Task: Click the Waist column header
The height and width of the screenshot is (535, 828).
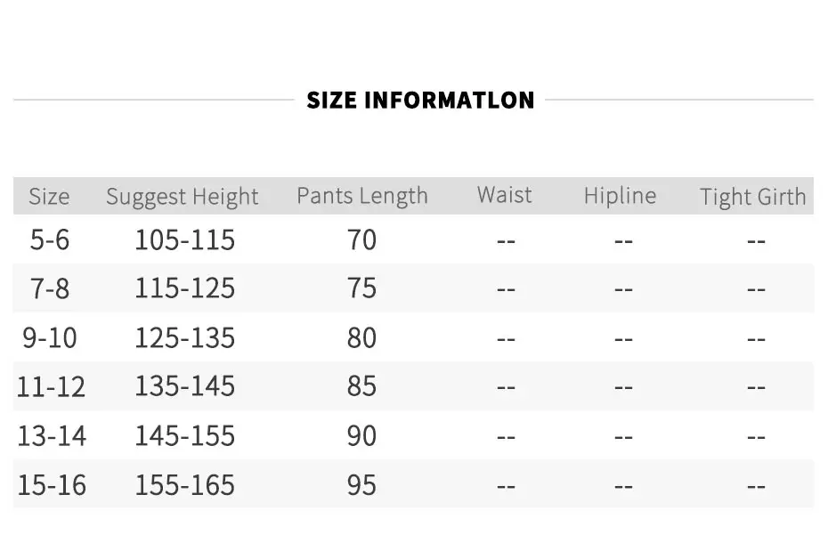Action: [x=504, y=194]
